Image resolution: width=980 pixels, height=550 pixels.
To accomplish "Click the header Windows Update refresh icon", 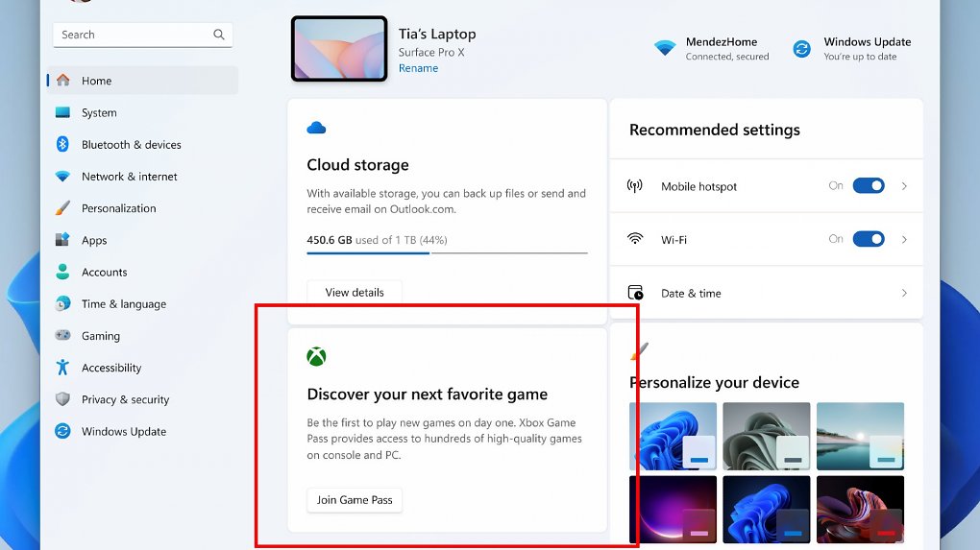I will pyautogui.click(x=802, y=49).
